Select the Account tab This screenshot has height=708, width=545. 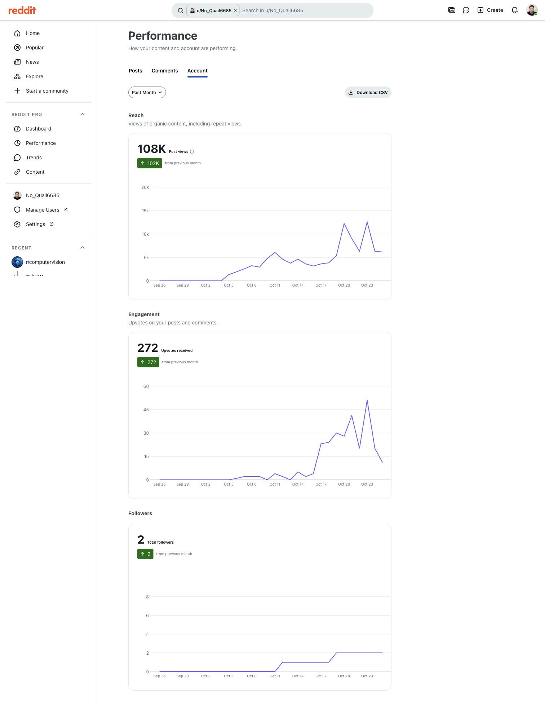198,71
